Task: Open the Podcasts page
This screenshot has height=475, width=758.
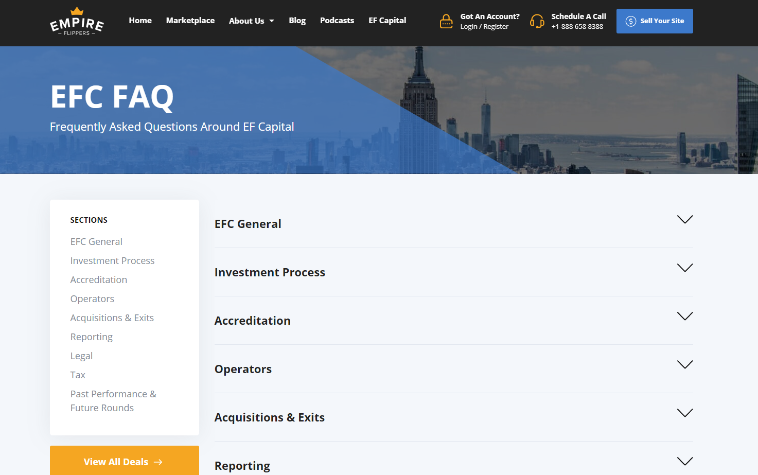Action: pos(337,21)
